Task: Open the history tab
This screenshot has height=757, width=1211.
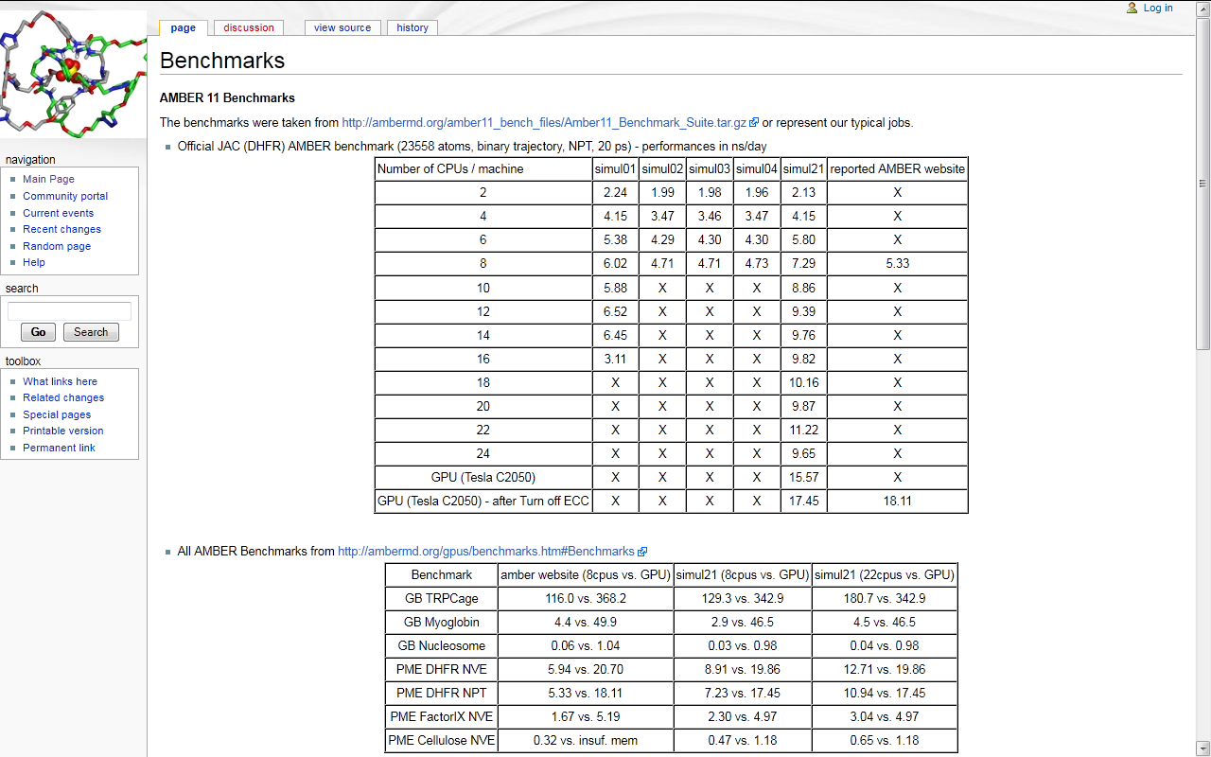Action: click(x=412, y=27)
